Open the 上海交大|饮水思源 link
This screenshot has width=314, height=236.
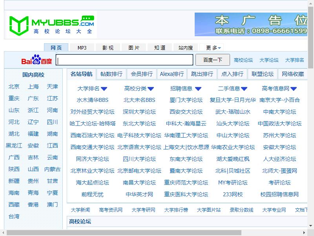click(186, 147)
